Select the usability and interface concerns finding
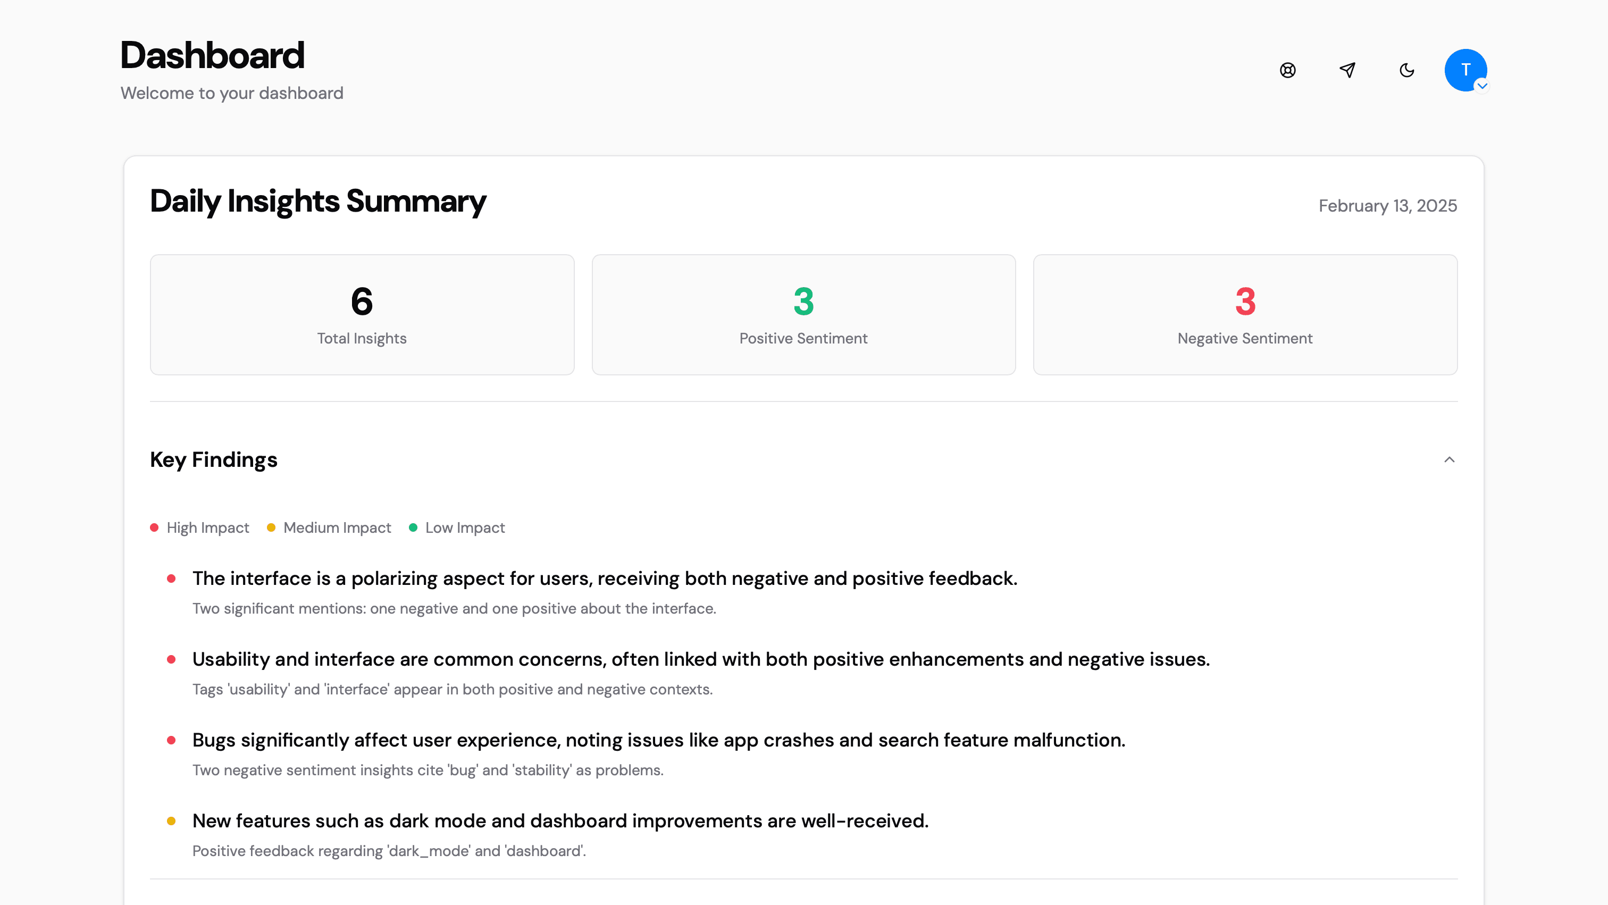The height and width of the screenshot is (905, 1608). point(700,659)
